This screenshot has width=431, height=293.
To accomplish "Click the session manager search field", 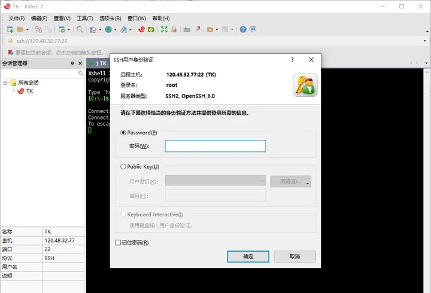I will [x=40, y=74].
